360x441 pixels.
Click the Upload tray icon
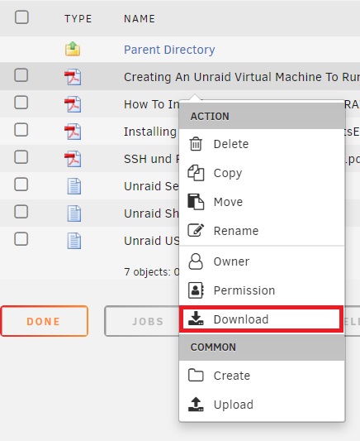tap(196, 405)
